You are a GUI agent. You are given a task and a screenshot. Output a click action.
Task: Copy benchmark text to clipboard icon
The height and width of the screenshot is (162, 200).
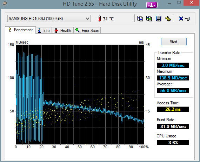click(x=140, y=19)
